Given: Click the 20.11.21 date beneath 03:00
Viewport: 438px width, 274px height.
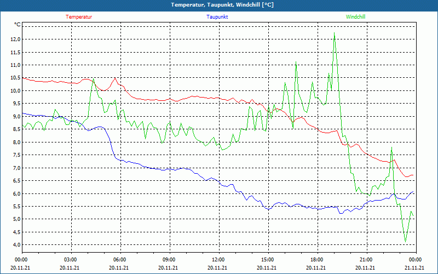Looking at the screenshot, I should pyautogui.click(x=70, y=267).
